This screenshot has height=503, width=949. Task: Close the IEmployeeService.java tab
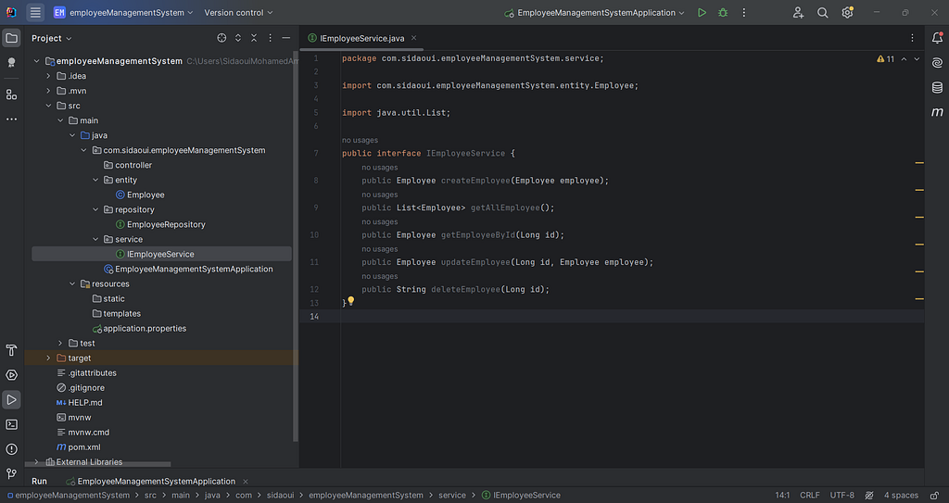tap(414, 38)
